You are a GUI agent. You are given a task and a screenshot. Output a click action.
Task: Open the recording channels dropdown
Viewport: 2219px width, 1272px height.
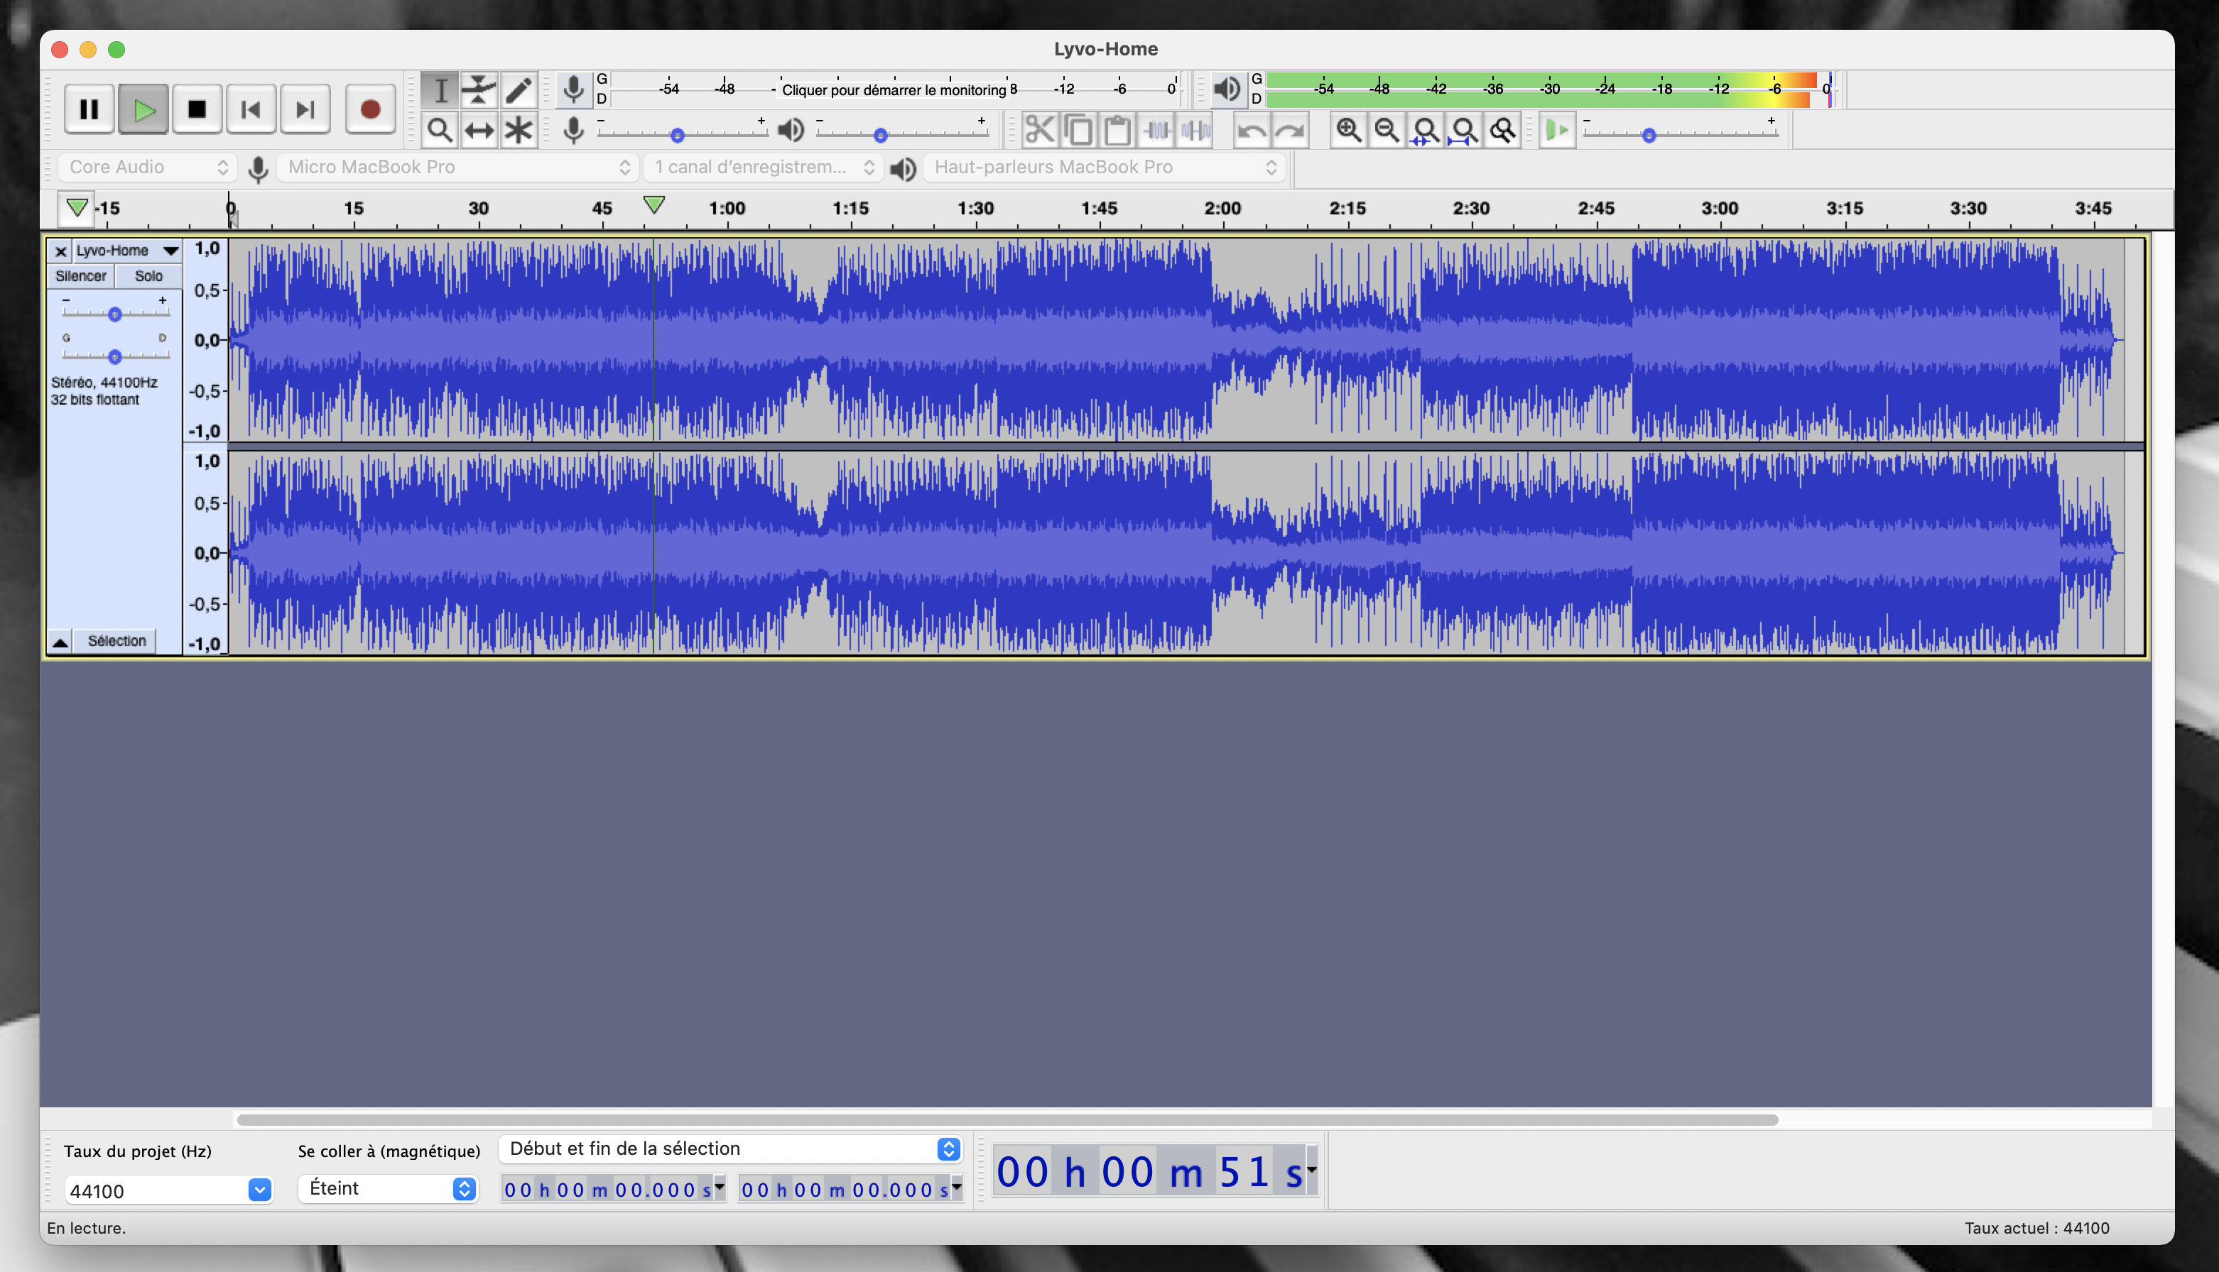(762, 167)
